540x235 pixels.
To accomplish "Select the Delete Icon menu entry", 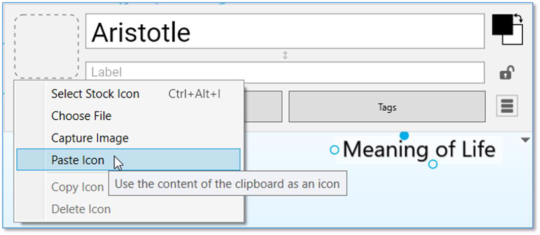I will pyautogui.click(x=81, y=209).
